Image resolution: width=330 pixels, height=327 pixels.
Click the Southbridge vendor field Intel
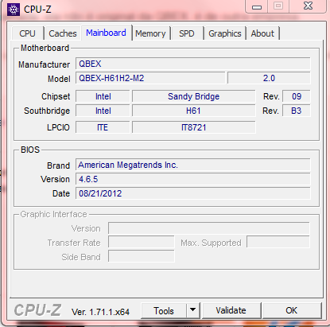103,111
